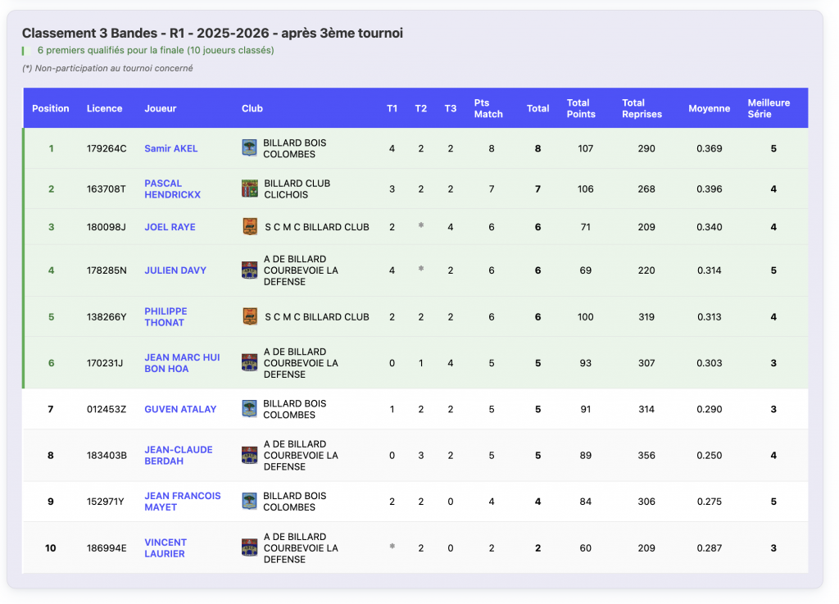Screen dimensions: 839x604
Task: Click Billard Club Clichois logo icon
Action: 250,188
